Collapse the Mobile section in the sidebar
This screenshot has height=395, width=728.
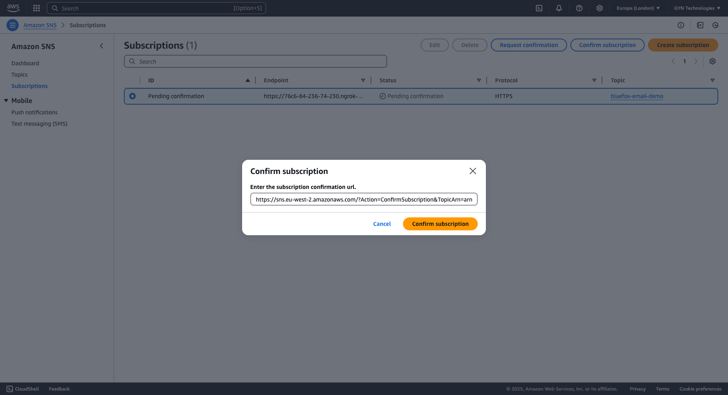pyautogui.click(x=6, y=101)
